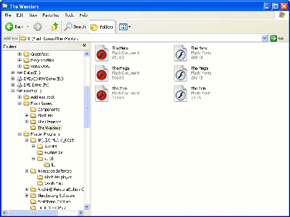
Task: Click the folder tree scroll-down arrow
Action: 87,207
